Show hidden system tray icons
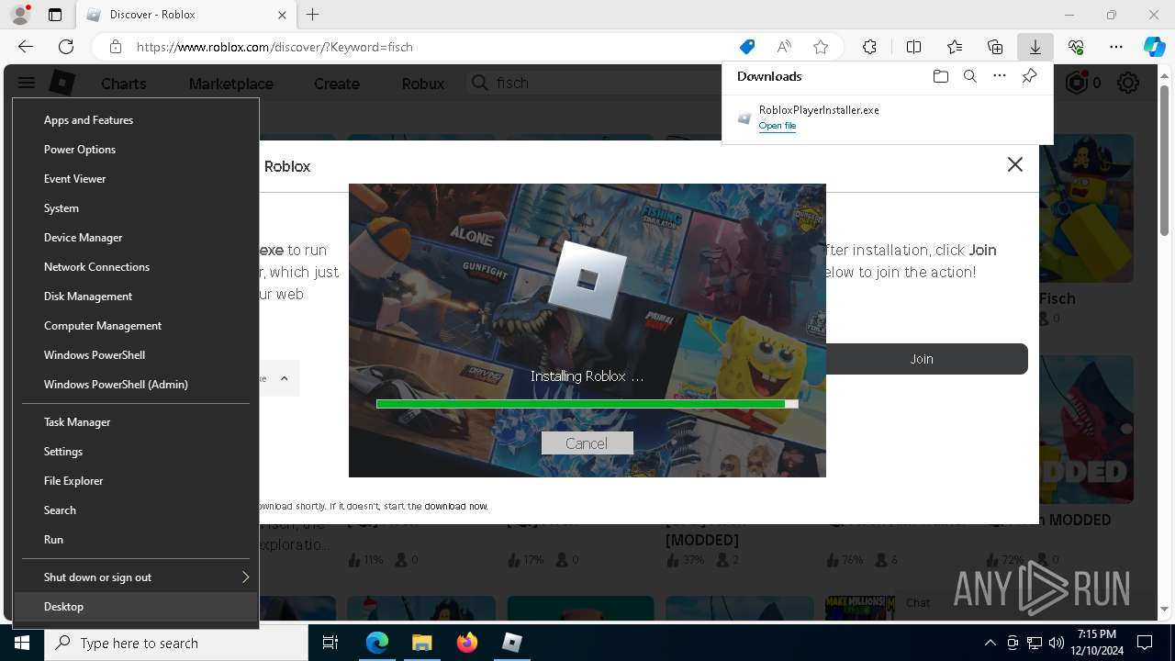 tap(990, 643)
